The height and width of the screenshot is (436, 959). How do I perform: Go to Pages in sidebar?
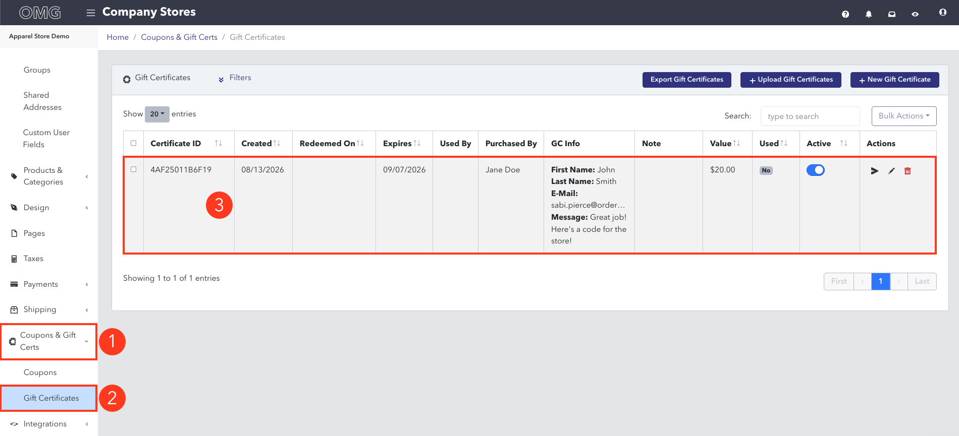click(x=34, y=233)
